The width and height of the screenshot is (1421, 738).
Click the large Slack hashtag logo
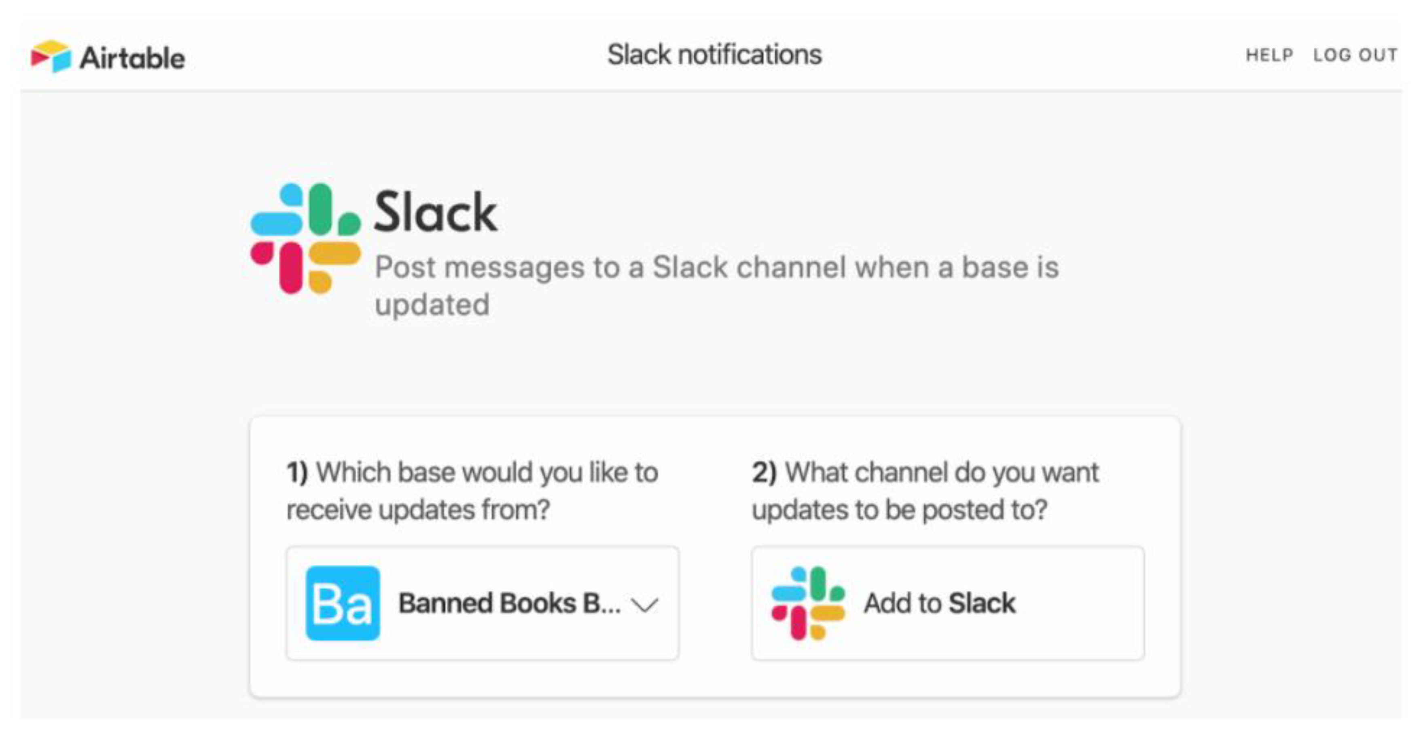(305, 238)
